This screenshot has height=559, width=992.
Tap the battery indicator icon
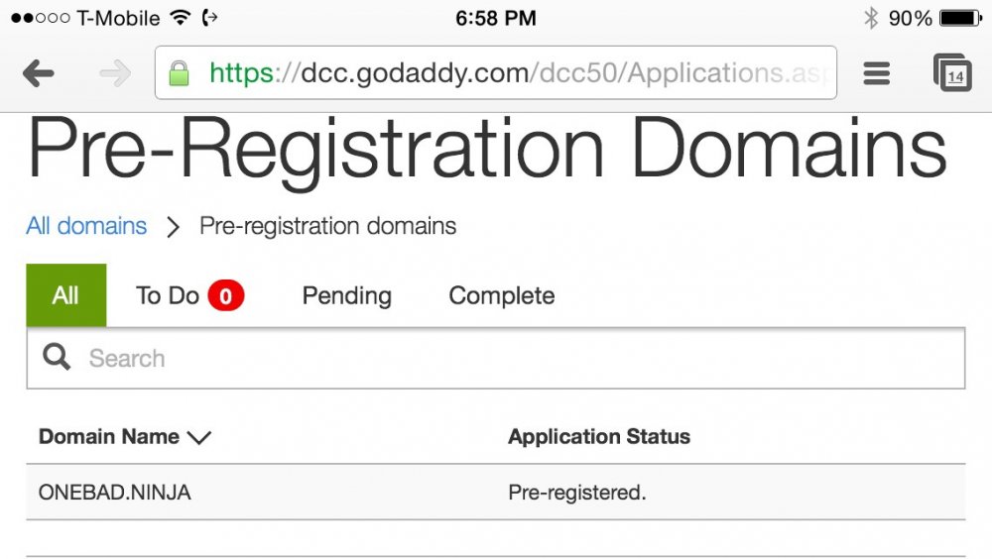[960, 18]
